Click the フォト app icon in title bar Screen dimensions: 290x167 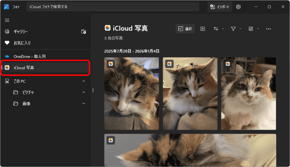(7, 7)
